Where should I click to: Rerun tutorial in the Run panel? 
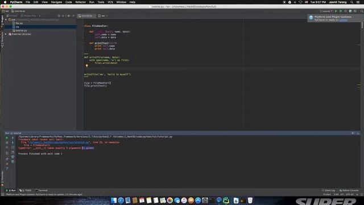(7, 138)
